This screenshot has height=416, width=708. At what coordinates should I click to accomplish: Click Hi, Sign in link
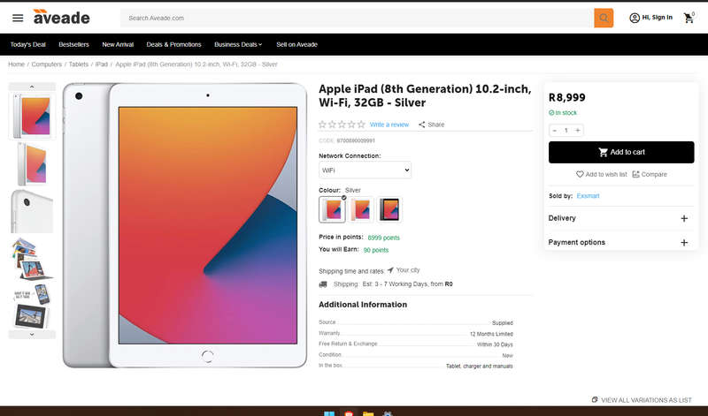(657, 18)
